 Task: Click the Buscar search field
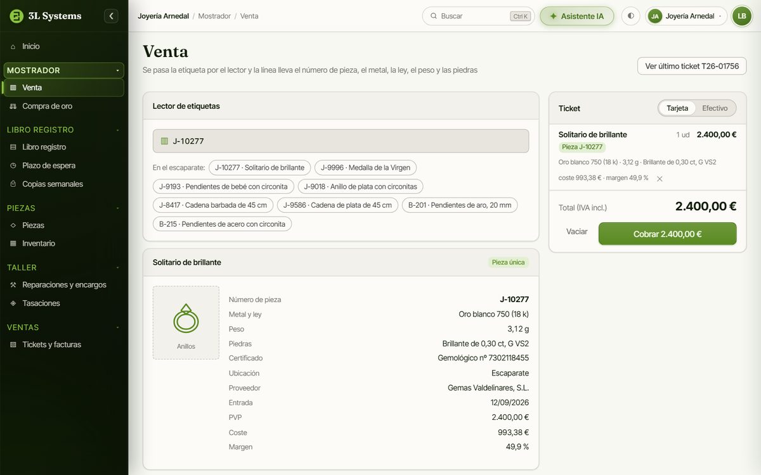479,16
